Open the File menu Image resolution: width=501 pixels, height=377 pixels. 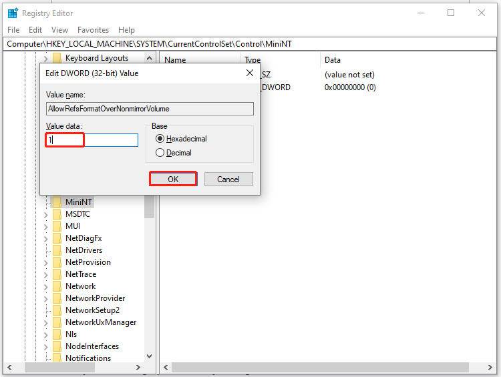13,30
